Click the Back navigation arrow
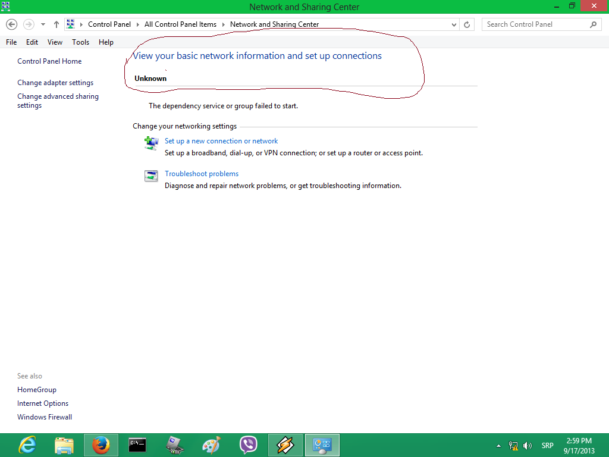The width and height of the screenshot is (609, 457). click(12, 24)
